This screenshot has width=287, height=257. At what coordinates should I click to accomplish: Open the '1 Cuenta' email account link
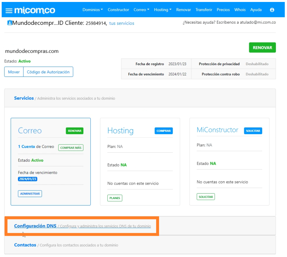26,146
